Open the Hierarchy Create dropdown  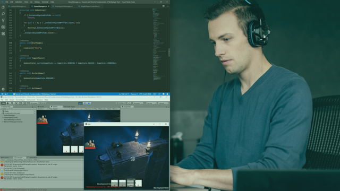pos(4,109)
